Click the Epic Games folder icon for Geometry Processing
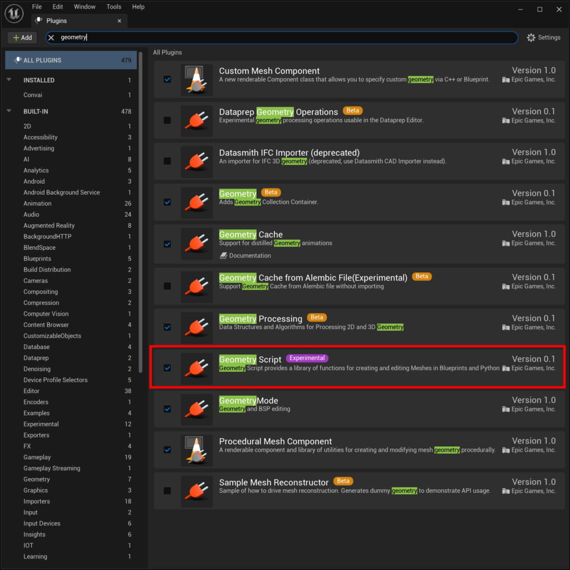 point(505,327)
